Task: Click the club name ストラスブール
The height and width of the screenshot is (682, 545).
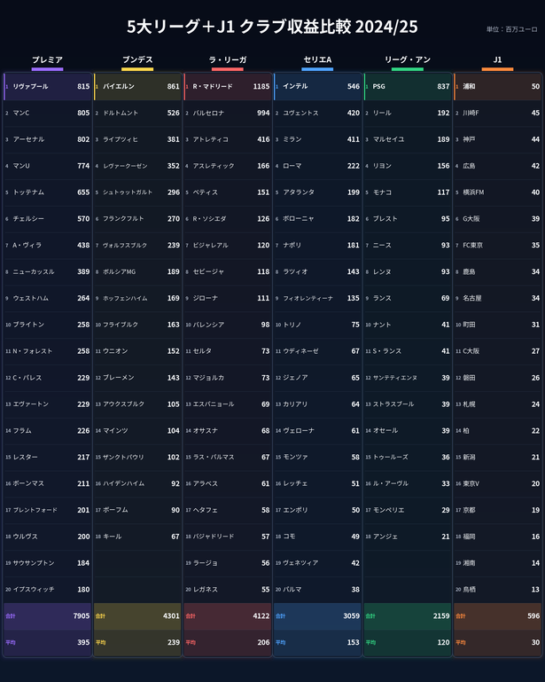Action: 393,404
